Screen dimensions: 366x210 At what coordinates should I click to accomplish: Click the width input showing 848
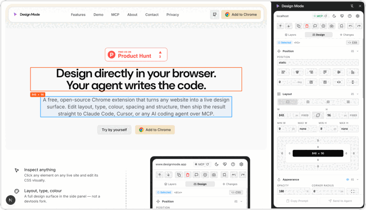[x=288, y=115]
